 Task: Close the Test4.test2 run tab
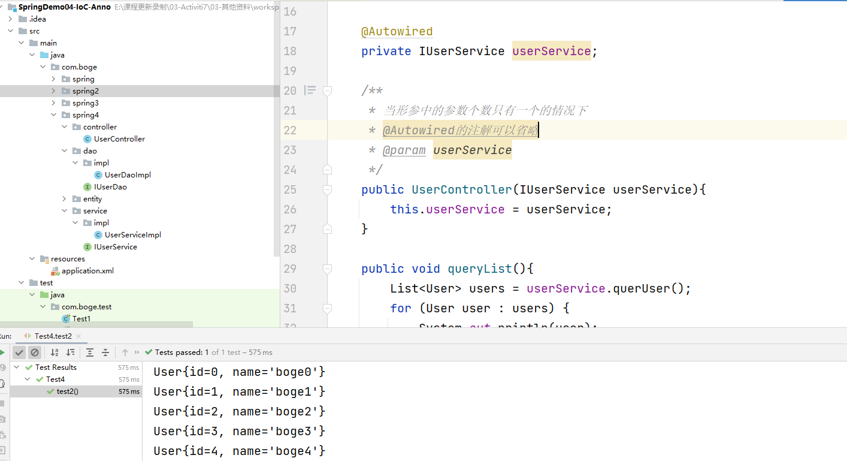coord(78,336)
